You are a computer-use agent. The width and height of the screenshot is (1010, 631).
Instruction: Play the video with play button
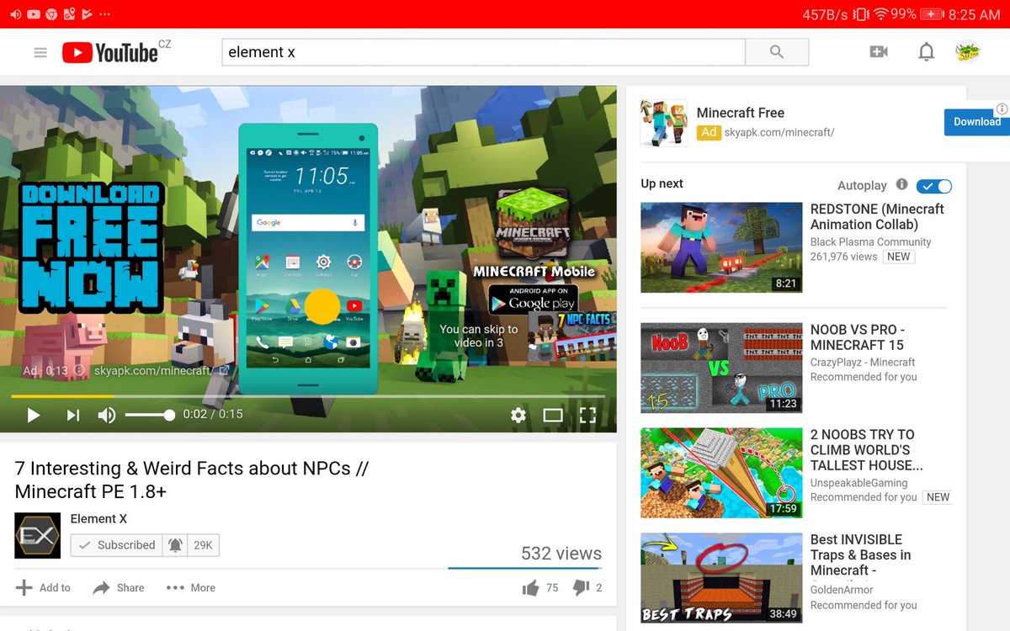(34, 415)
